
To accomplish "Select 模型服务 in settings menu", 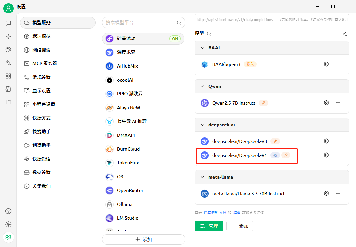I will pyautogui.click(x=58, y=23).
